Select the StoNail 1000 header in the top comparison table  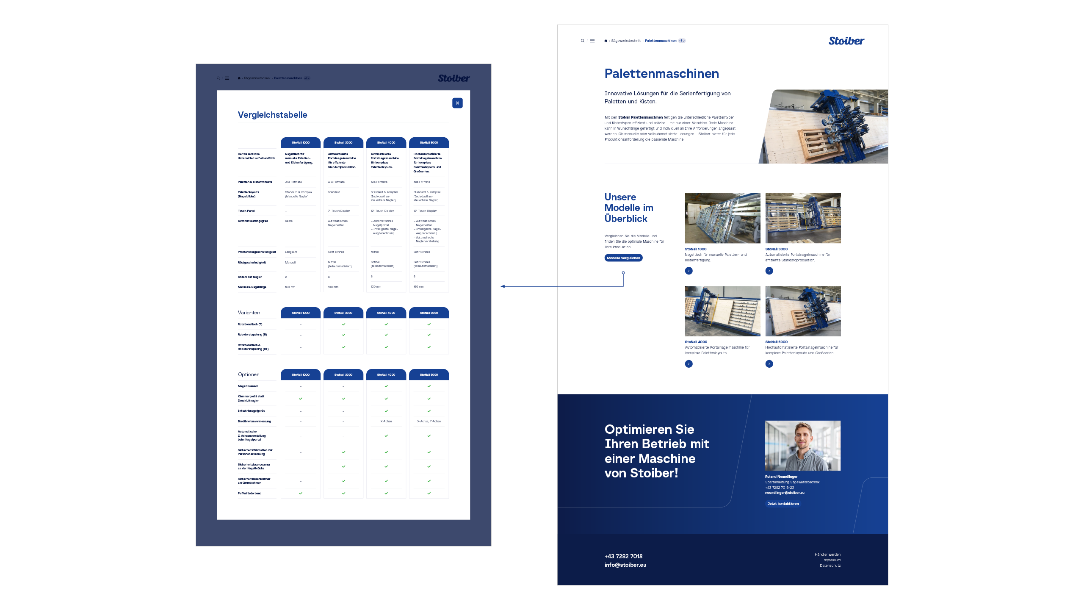tap(301, 143)
